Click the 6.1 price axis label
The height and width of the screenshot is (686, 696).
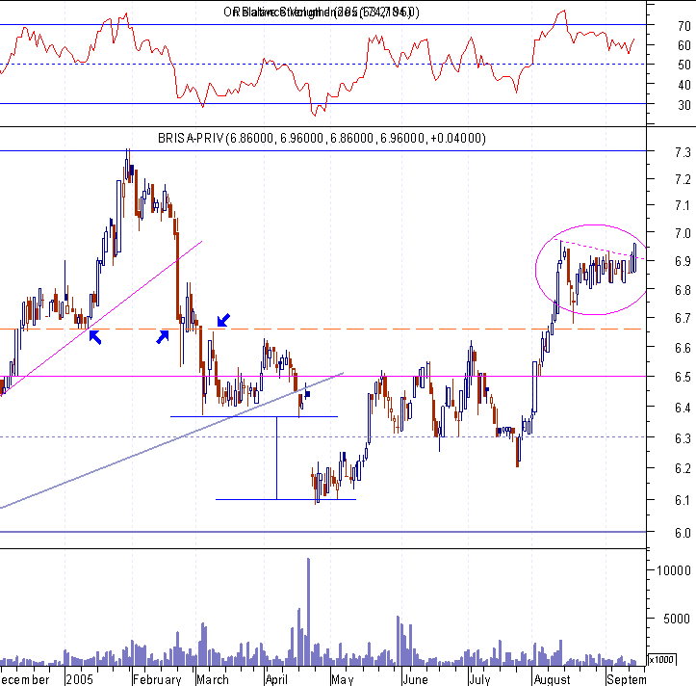tap(683, 500)
